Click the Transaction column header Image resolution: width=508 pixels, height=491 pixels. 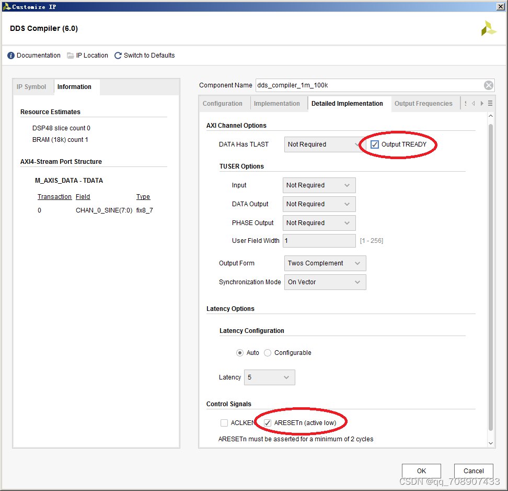pyautogui.click(x=54, y=197)
